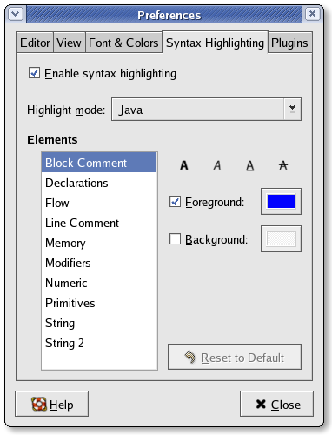The image size is (332, 435).
Task: Switch to the View tab
Action: click(x=69, y=43)
